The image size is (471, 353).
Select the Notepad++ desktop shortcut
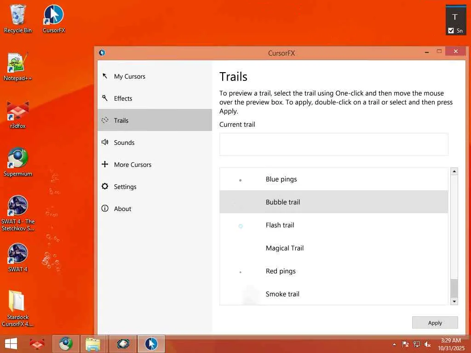18,66
